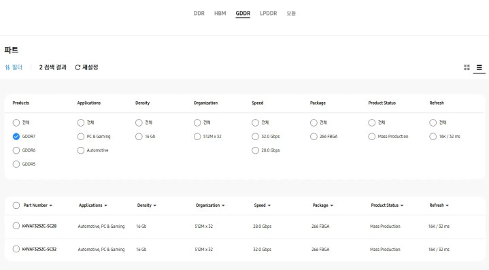Viewport: 489px width, 270px height.
Task: Click Automotive, PC & Gaming in SC32 row
Action: (101, 250)
